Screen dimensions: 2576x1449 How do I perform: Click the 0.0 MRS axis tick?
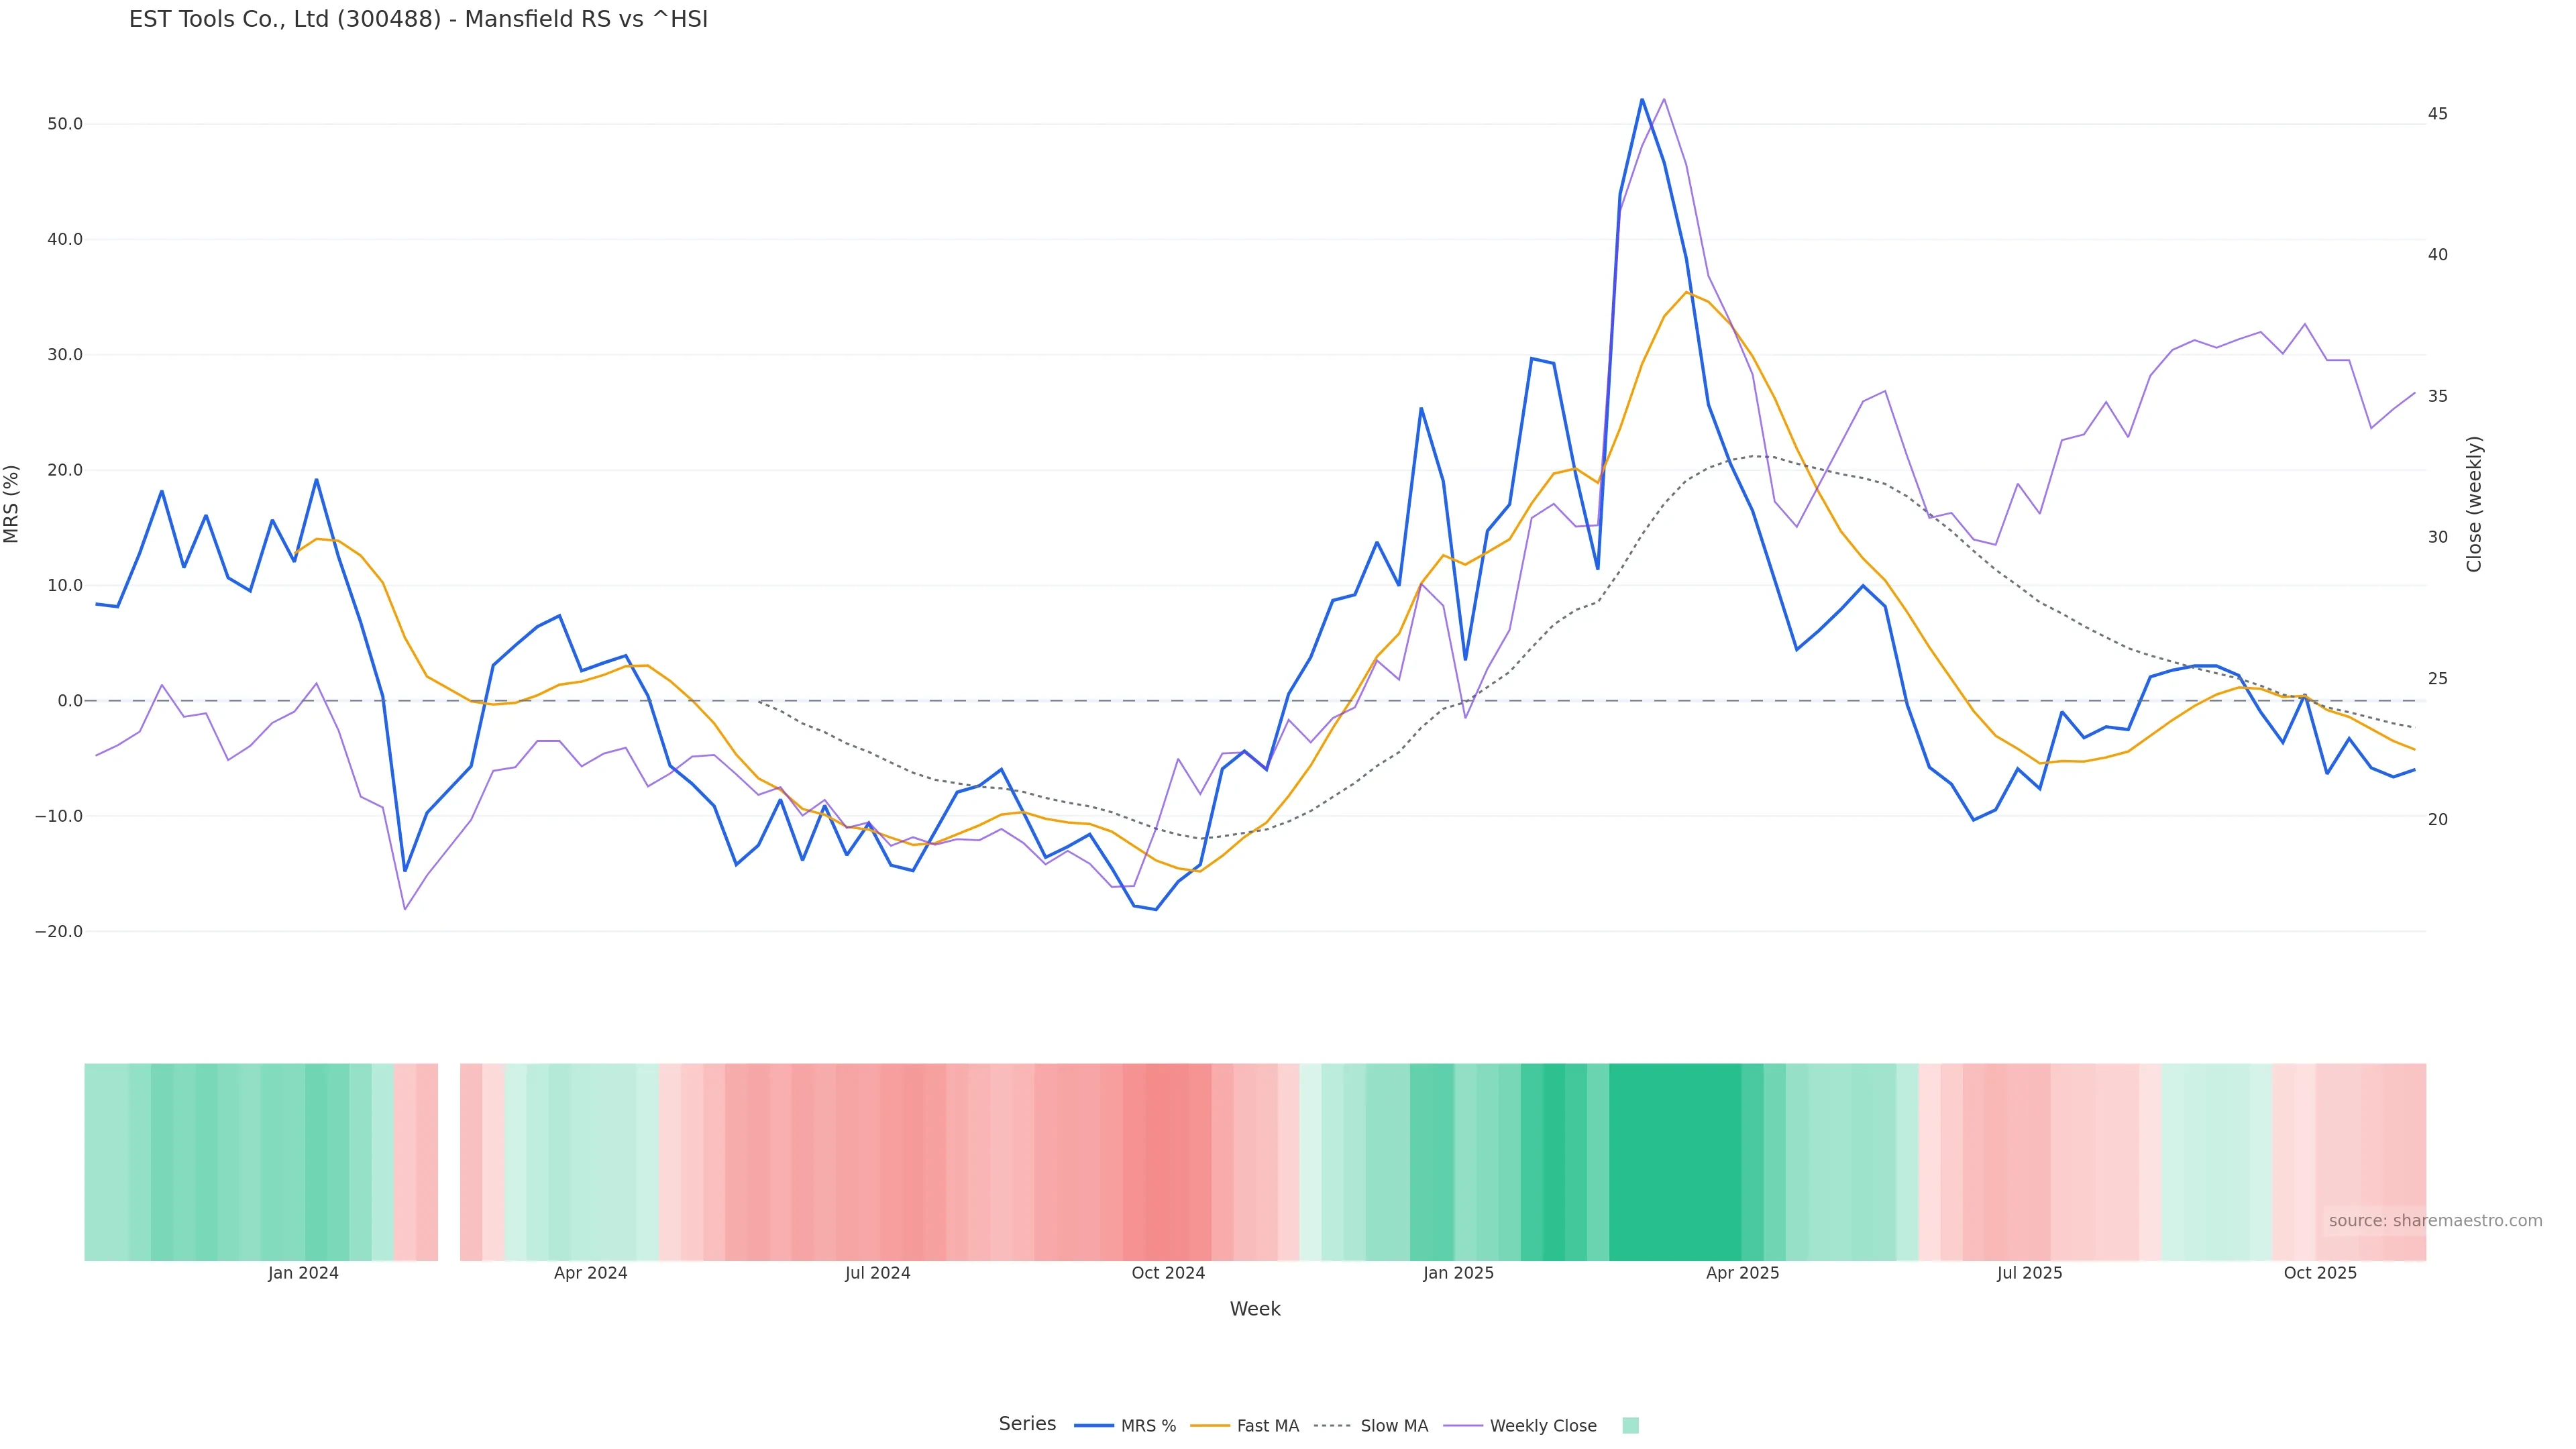[x=69, y=701]
